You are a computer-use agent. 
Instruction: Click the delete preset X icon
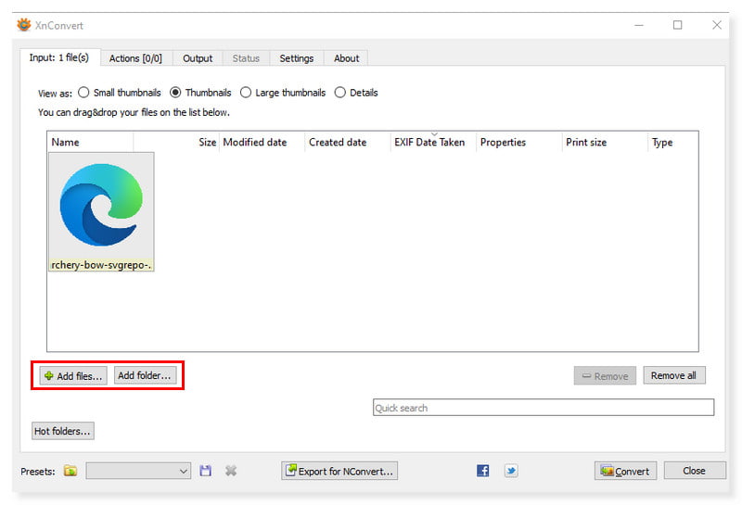231,471
